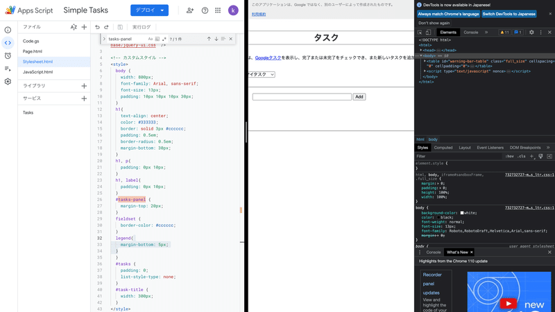This screenshot has width=555, height=312.
Task: Open the help question-mark icon
Action: 205,10
